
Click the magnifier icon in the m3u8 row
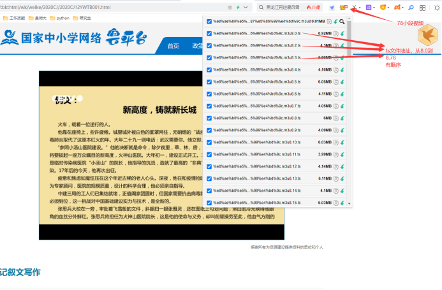coord(342,22)
